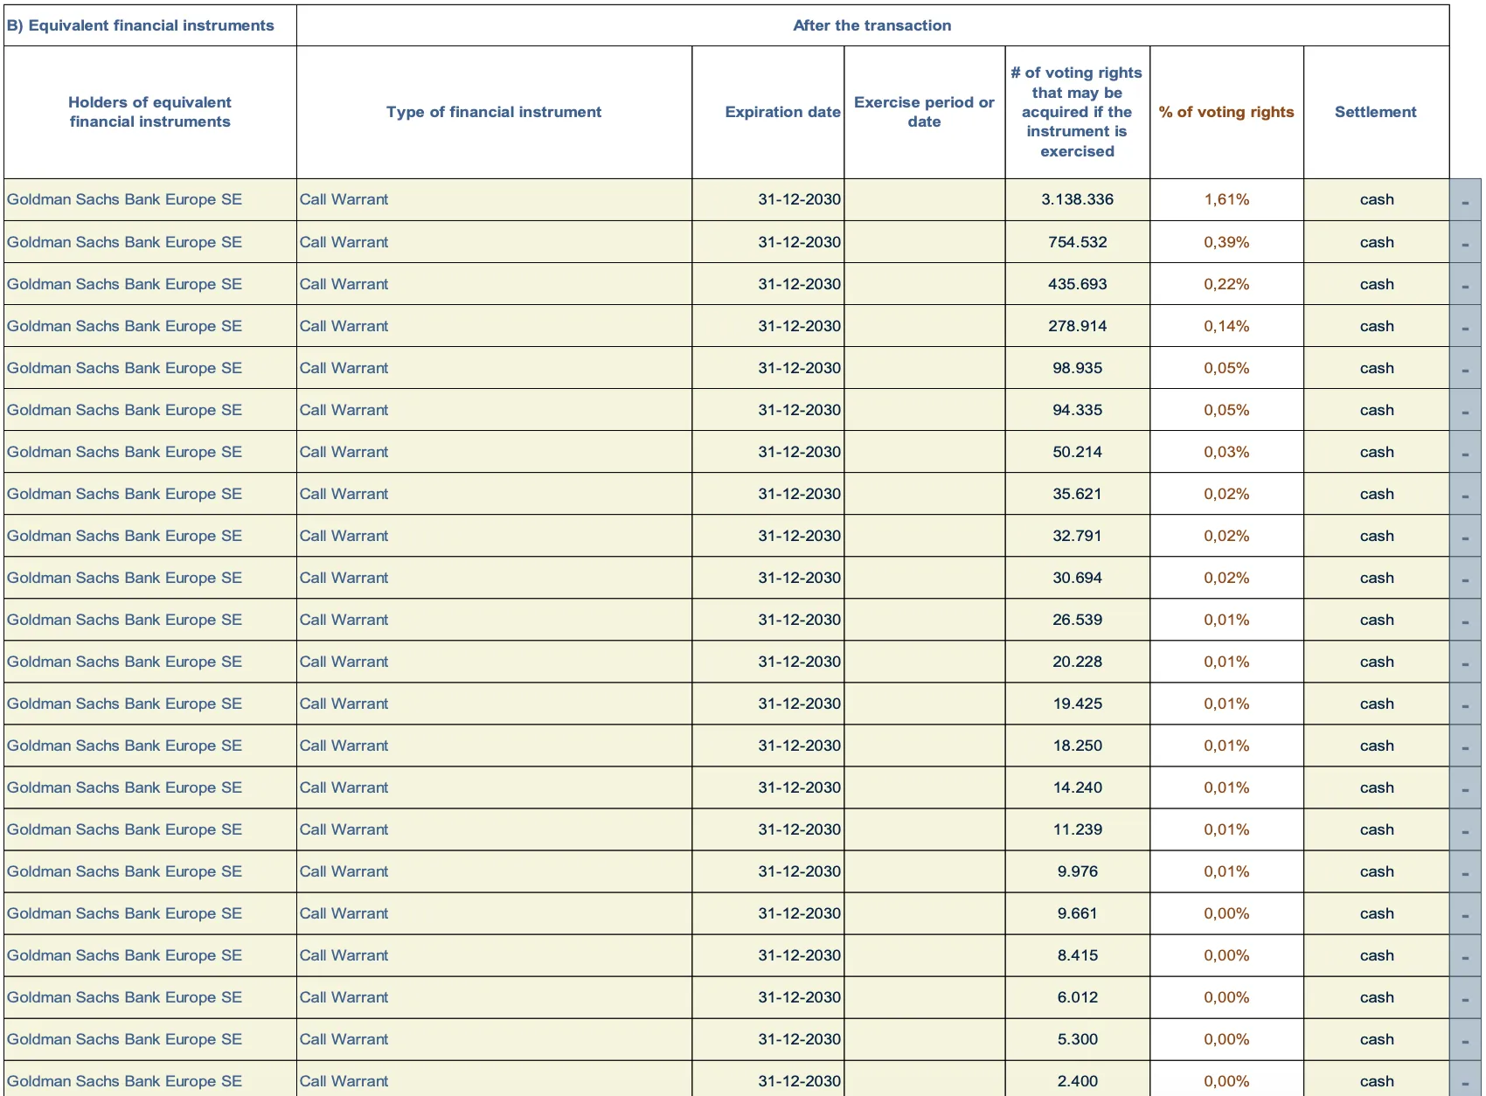Image resolution: width=1486 pixels, height=1096 pixels.
Task: Click the minus button beside 435.693 row
Action: pos(1465,284)
